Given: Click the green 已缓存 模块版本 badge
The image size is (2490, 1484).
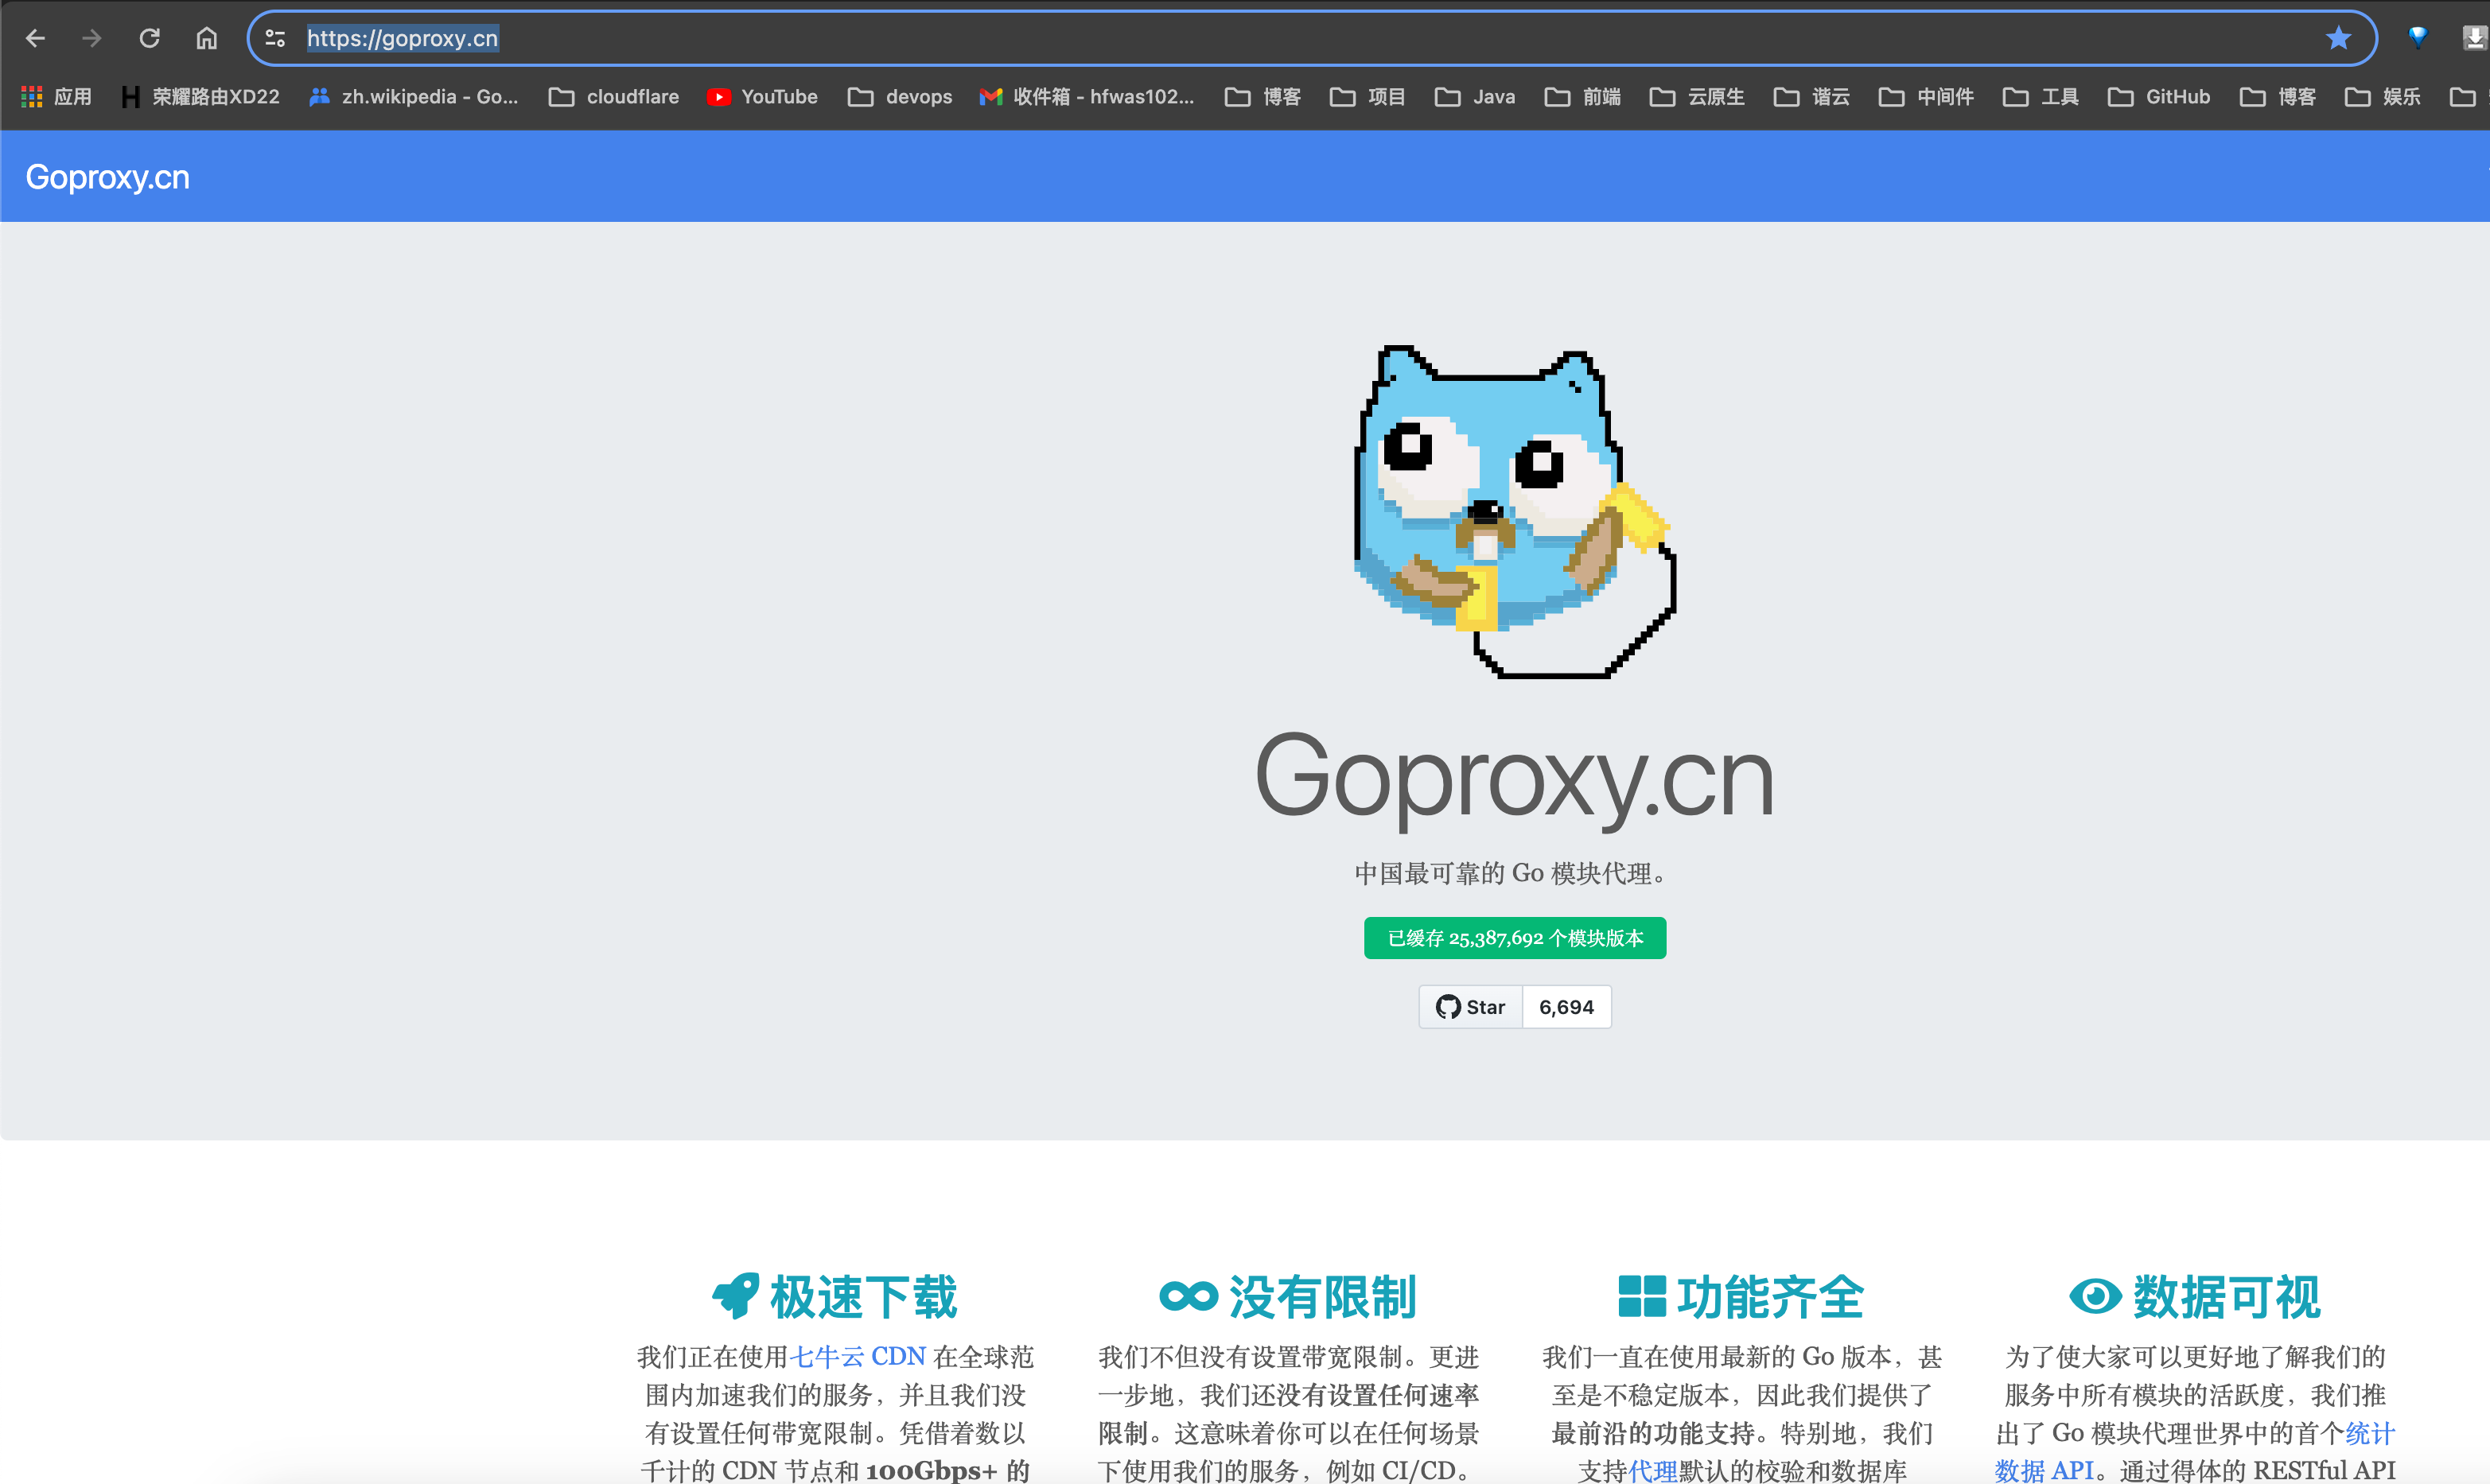Looking at the screenshot, I should pos(1515,938).
